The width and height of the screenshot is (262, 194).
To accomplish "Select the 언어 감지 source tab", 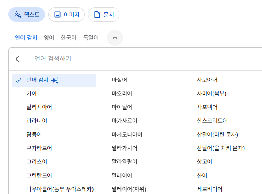I will (x=26, y=38).
